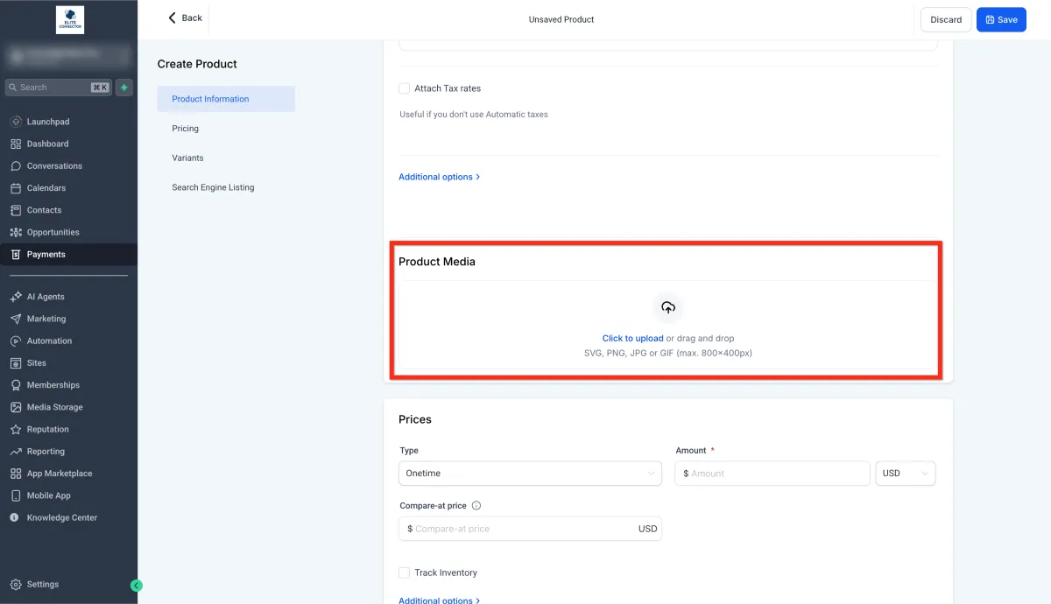
Task: Open Automation in the left sidebar
Action: (x=49, y=341)
